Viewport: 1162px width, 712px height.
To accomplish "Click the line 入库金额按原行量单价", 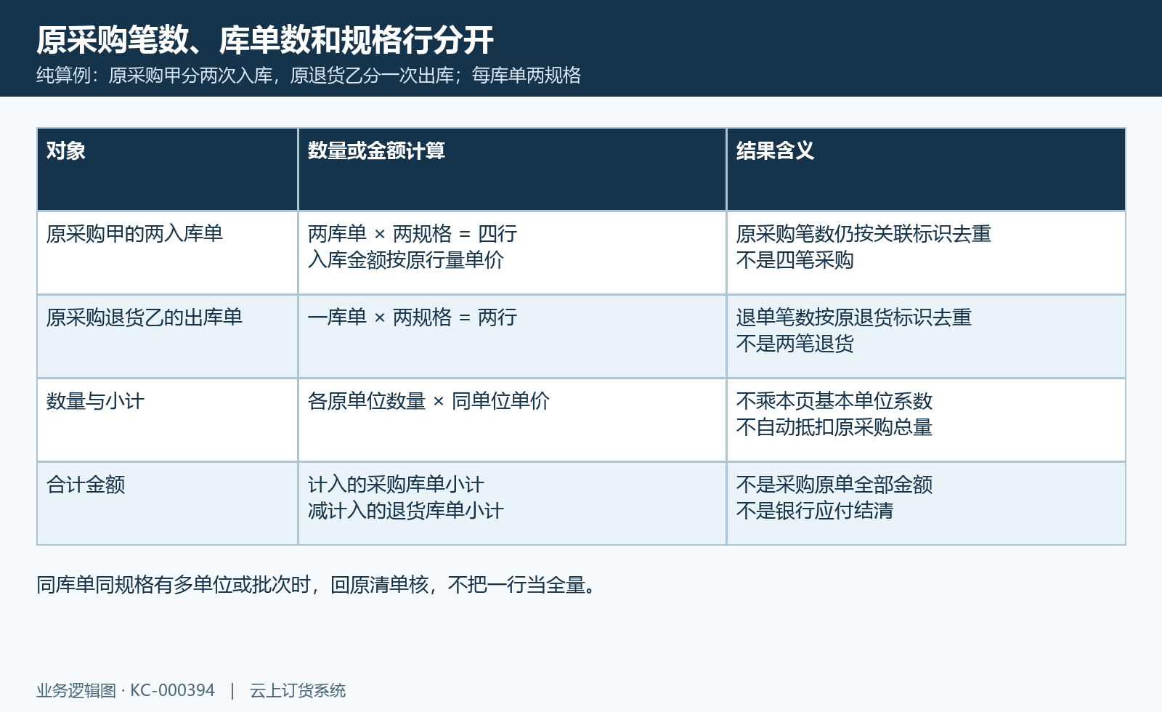I will click(406, 260).
